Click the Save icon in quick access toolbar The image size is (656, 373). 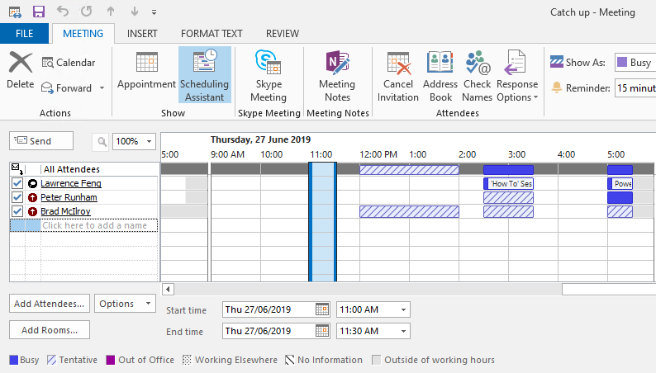pos(39,12)
